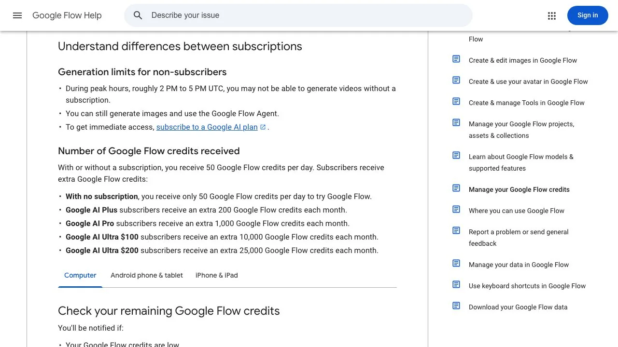Viewport: 618px width, 347px height.
Task: Click article icon beside Where you can use Google Flow
Action: (456, 209)
